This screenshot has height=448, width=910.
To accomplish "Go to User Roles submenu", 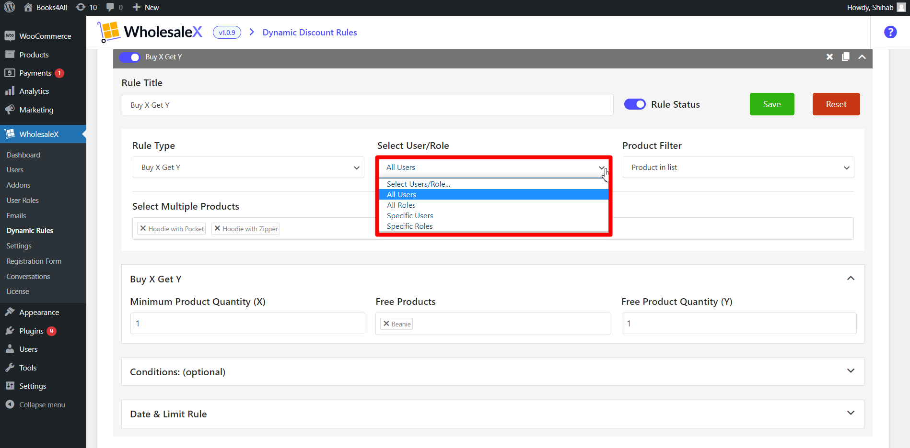I will (23, 200).
